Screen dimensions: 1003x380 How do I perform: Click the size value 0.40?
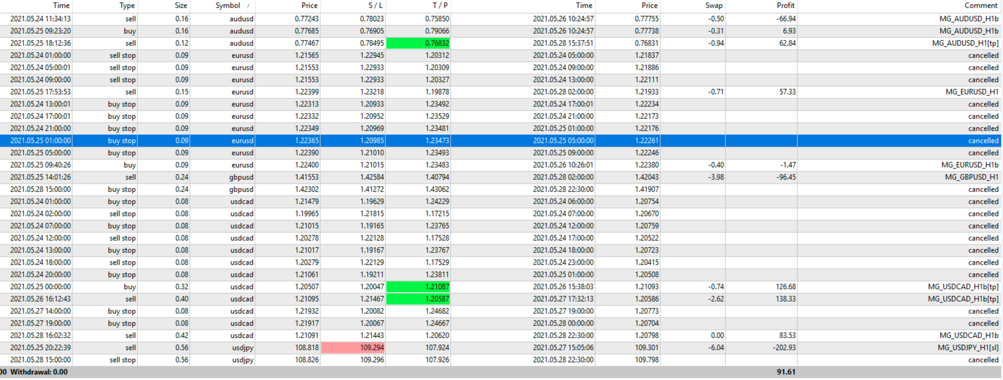click(182, 299)
